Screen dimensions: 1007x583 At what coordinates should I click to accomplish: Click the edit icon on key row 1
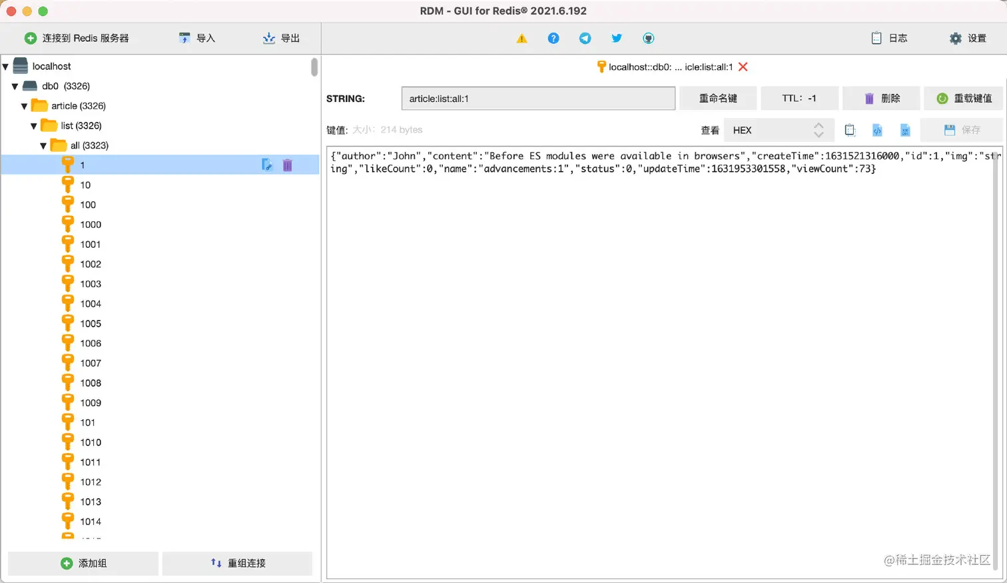pos(267,165)
